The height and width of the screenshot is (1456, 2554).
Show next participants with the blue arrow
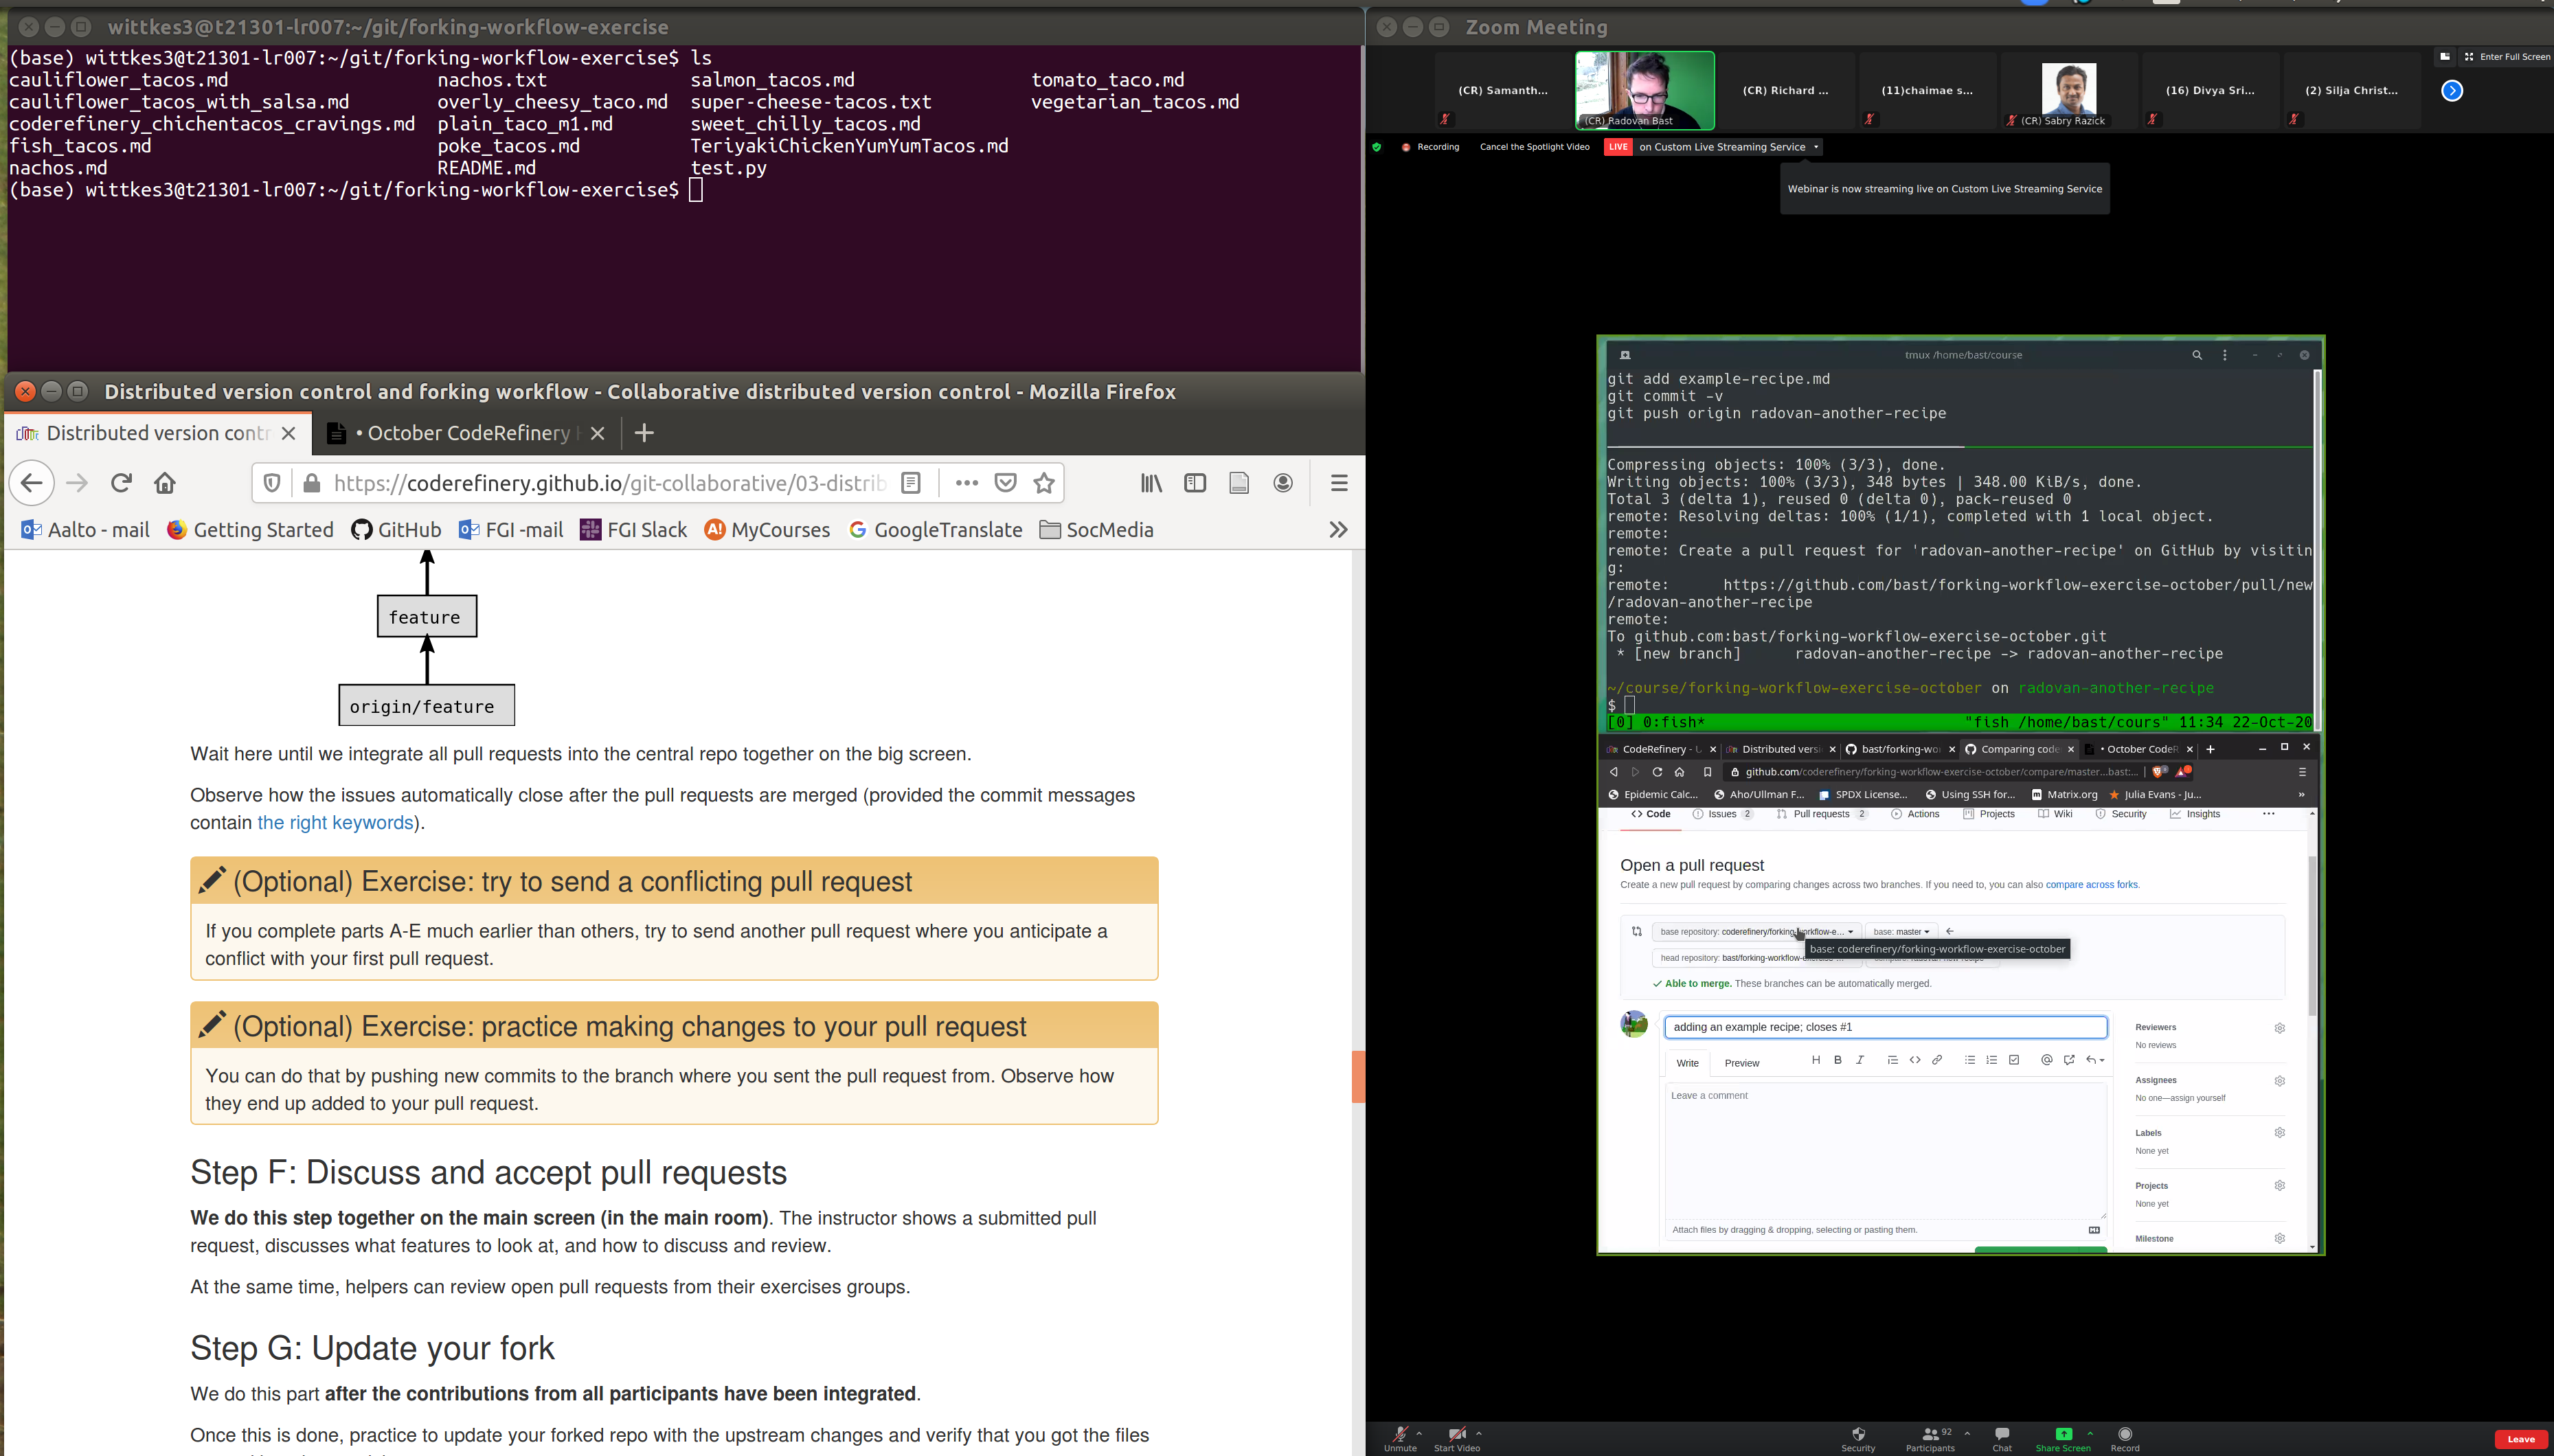pos(2452,91)
